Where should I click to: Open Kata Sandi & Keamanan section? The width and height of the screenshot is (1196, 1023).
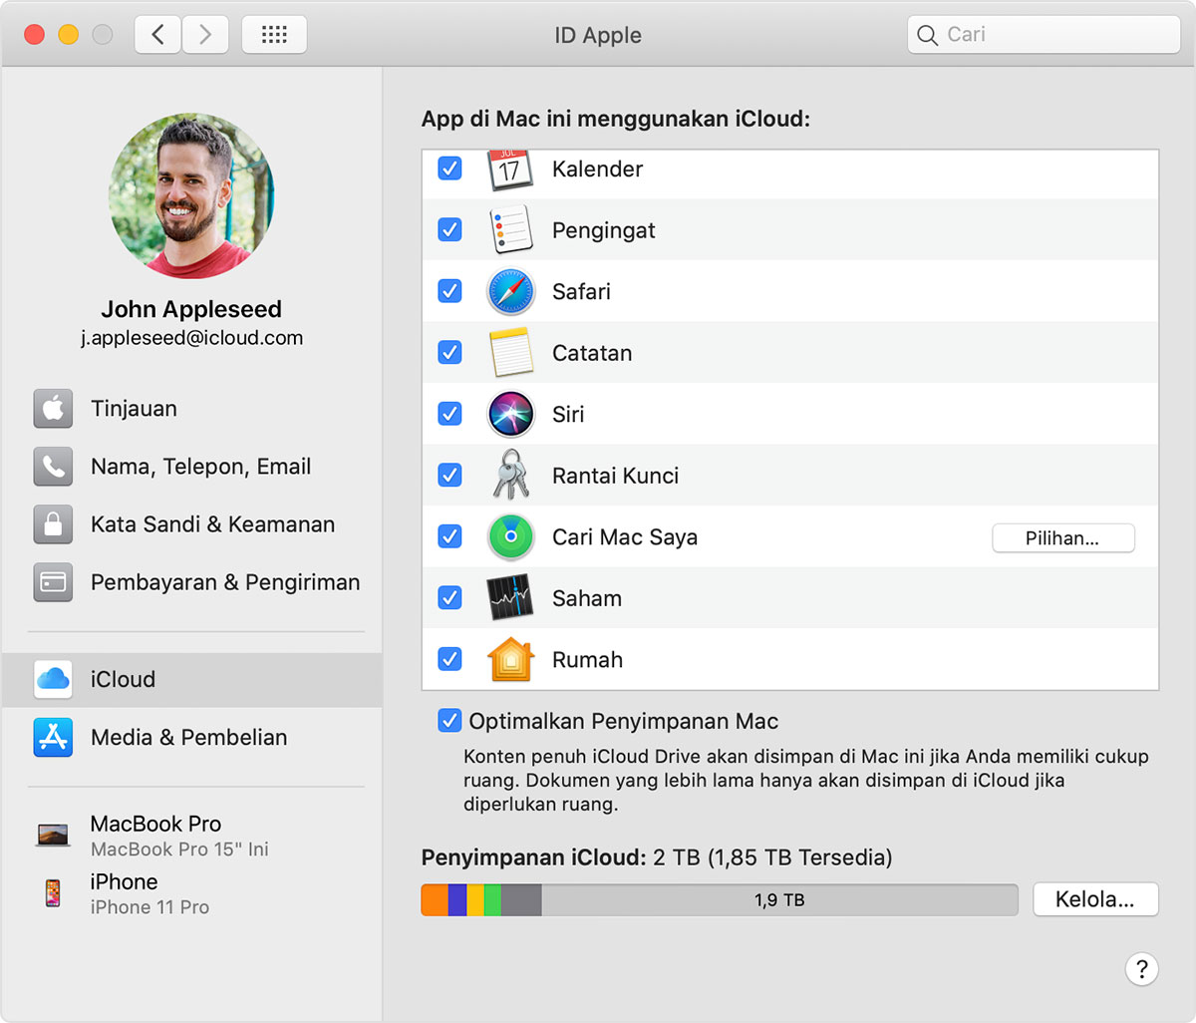coord(192,524)
